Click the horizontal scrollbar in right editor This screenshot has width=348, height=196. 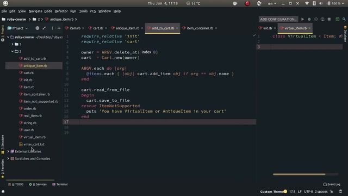click(x=299, y=174)
